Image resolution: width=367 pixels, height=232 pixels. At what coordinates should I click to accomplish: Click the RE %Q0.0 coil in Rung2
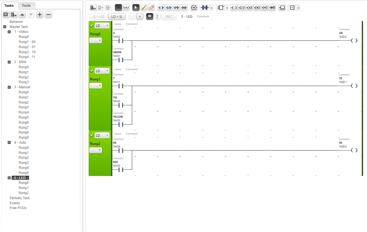coord(354,150)
